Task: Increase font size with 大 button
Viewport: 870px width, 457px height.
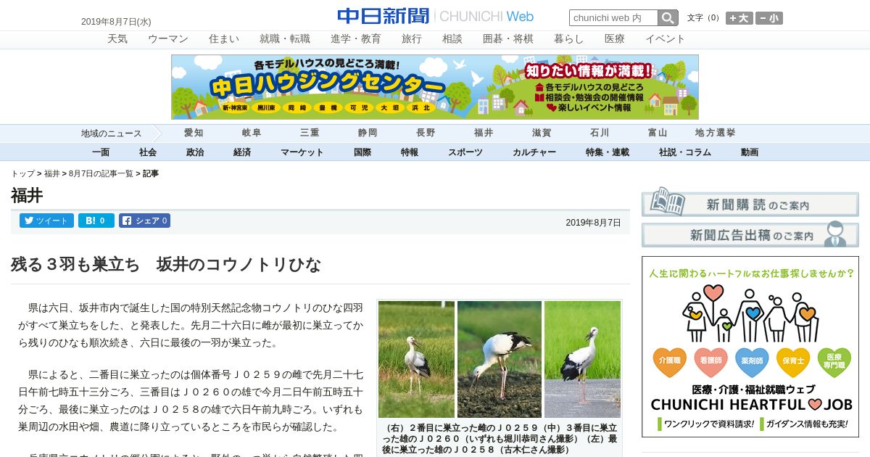Action: [739, 18]
